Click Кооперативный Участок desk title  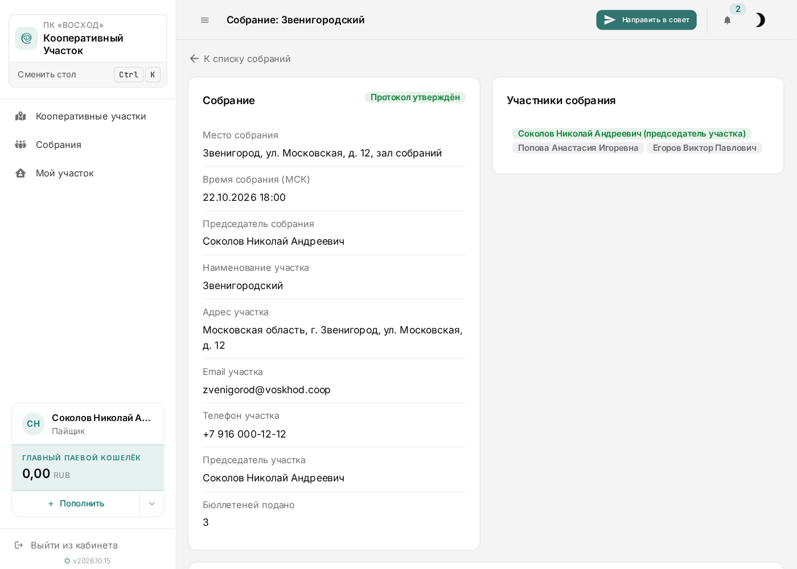point(83,44)
